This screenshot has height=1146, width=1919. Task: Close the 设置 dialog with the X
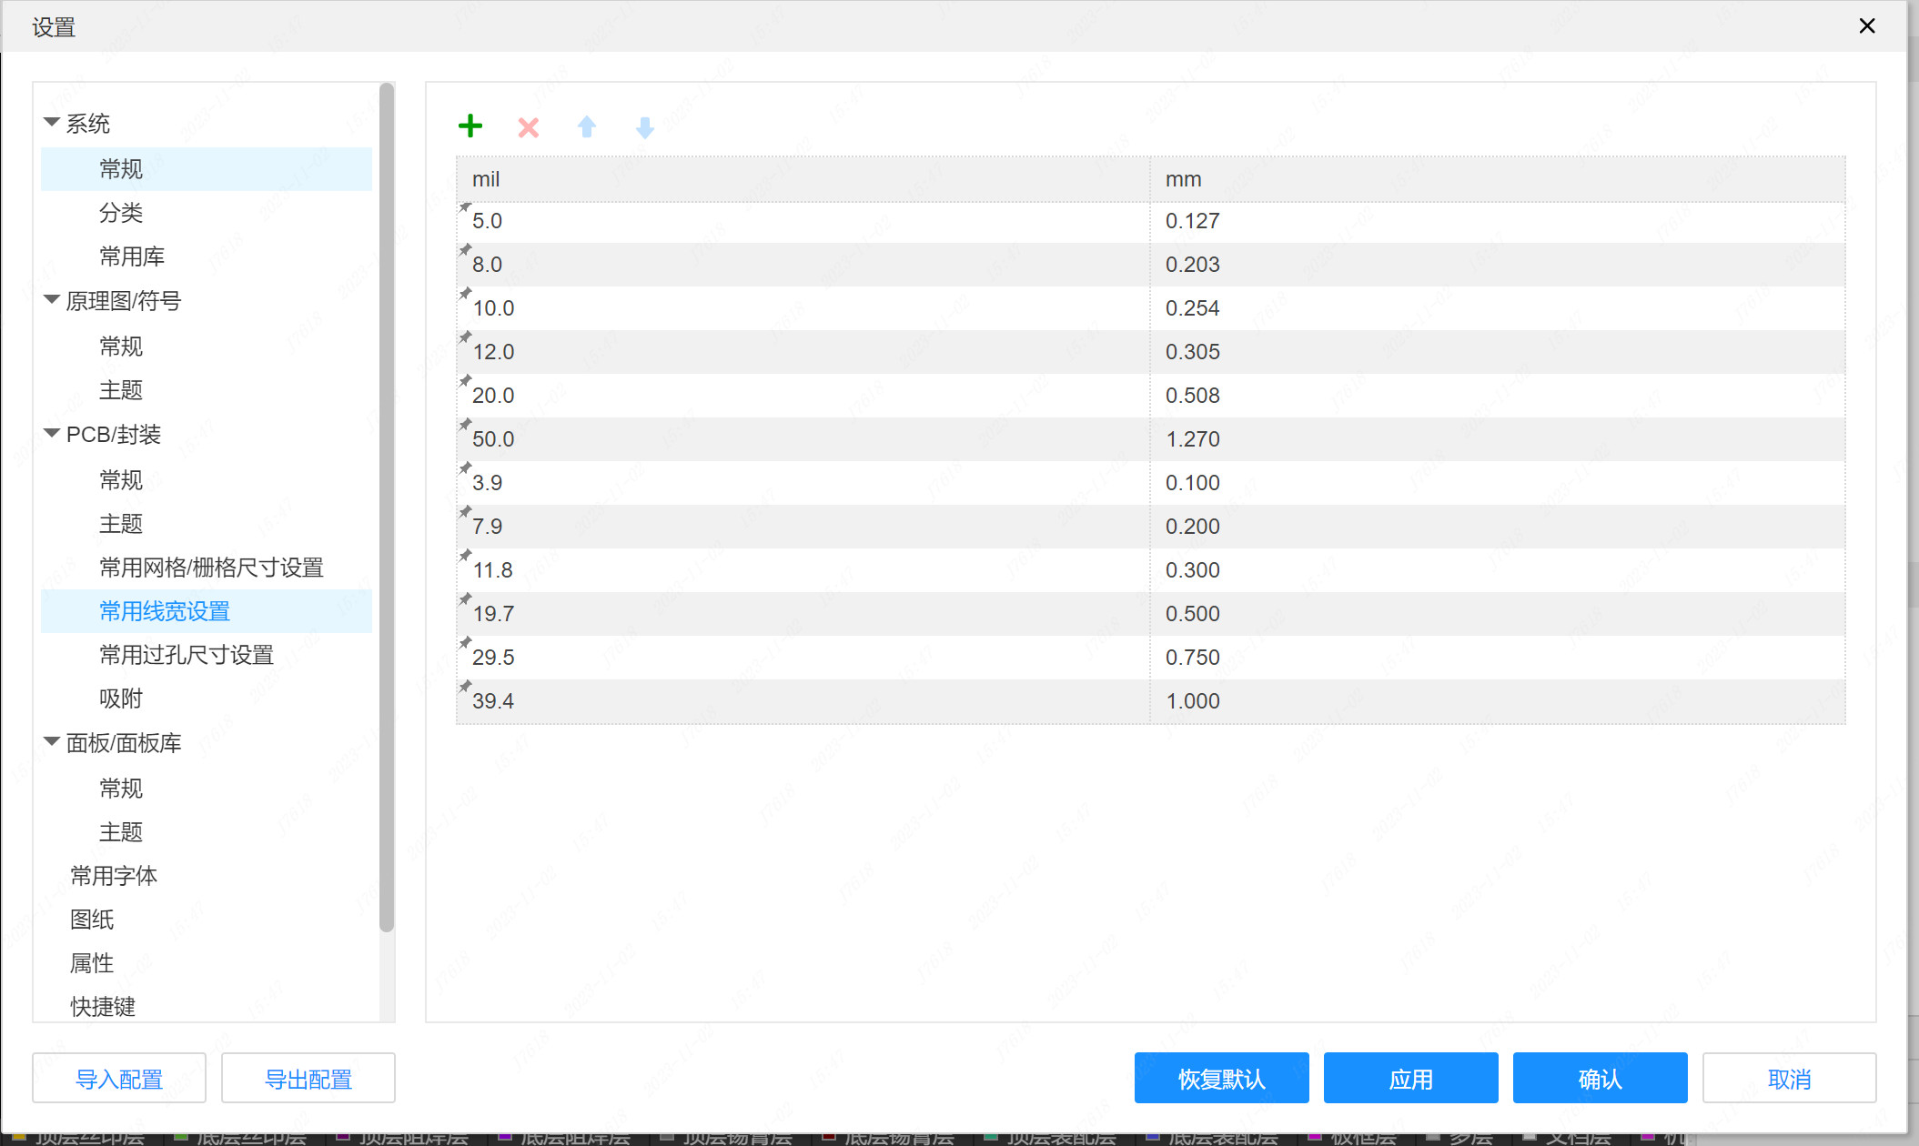click(x=1867, y=26)
